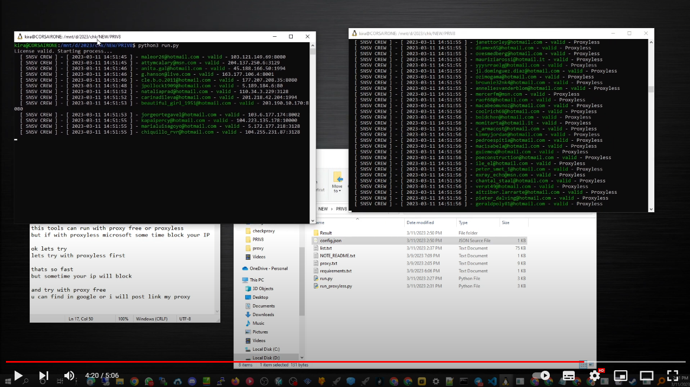Enter fullscreen on the video player
Viewport: 690px width, 387px height.
672,375
